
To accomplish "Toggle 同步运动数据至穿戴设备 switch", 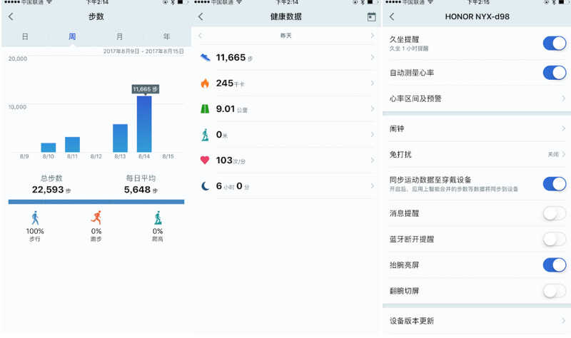I will pyautogui.click(x=555, y=184).
